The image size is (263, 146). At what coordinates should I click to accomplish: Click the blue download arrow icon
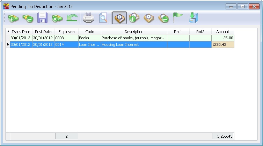192,18
